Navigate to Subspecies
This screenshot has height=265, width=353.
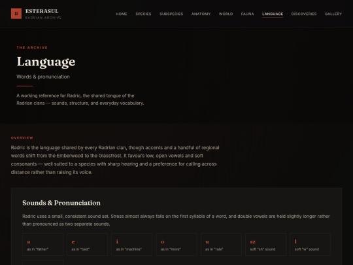pyautogui.click(x=171, y=14)
